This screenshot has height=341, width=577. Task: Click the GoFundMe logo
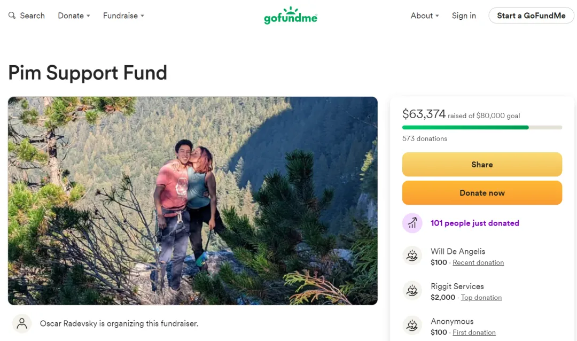(x=291, y=15)
